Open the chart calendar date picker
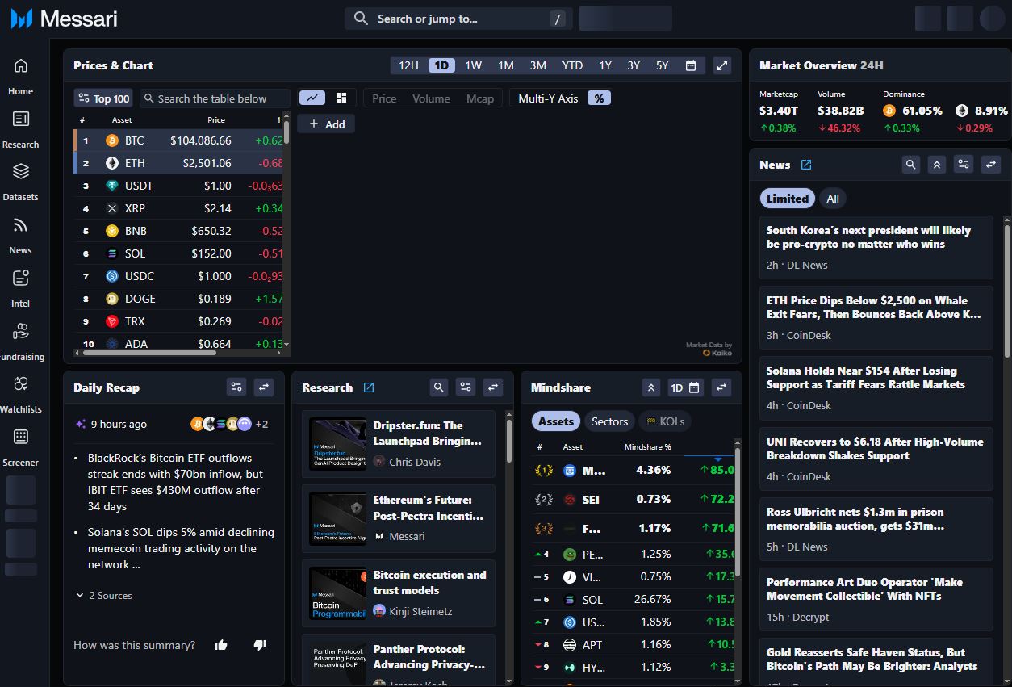This screenshot has height=687, width=1012. [691, 65]
